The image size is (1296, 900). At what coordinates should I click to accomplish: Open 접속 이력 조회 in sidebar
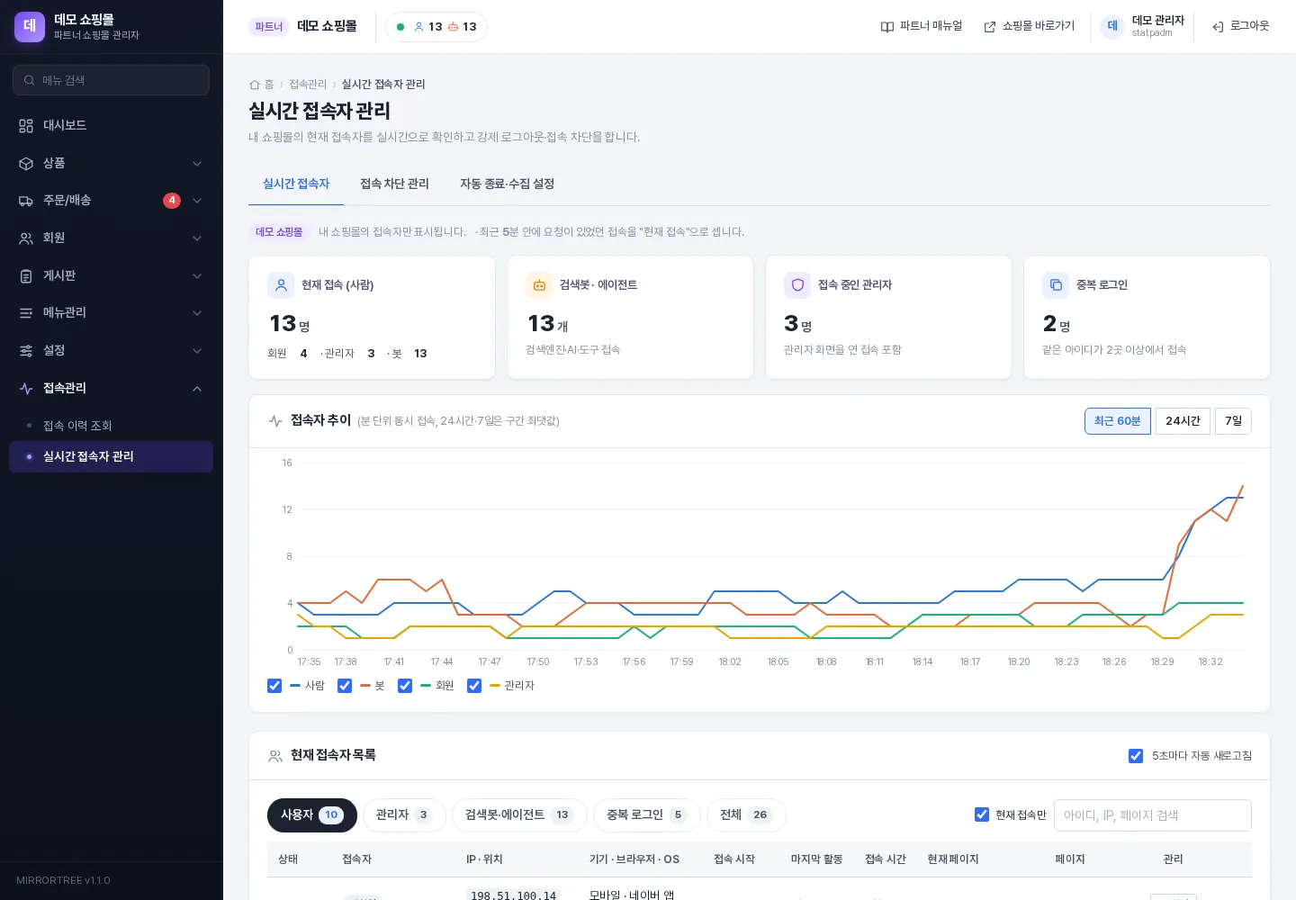111,426
